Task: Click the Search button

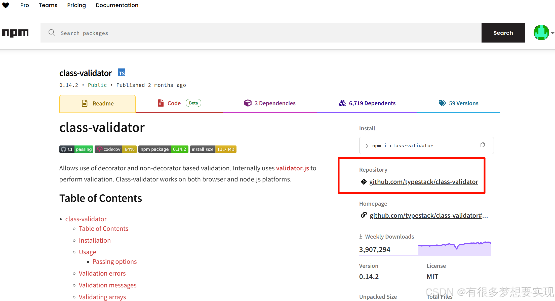Action: 503,33
